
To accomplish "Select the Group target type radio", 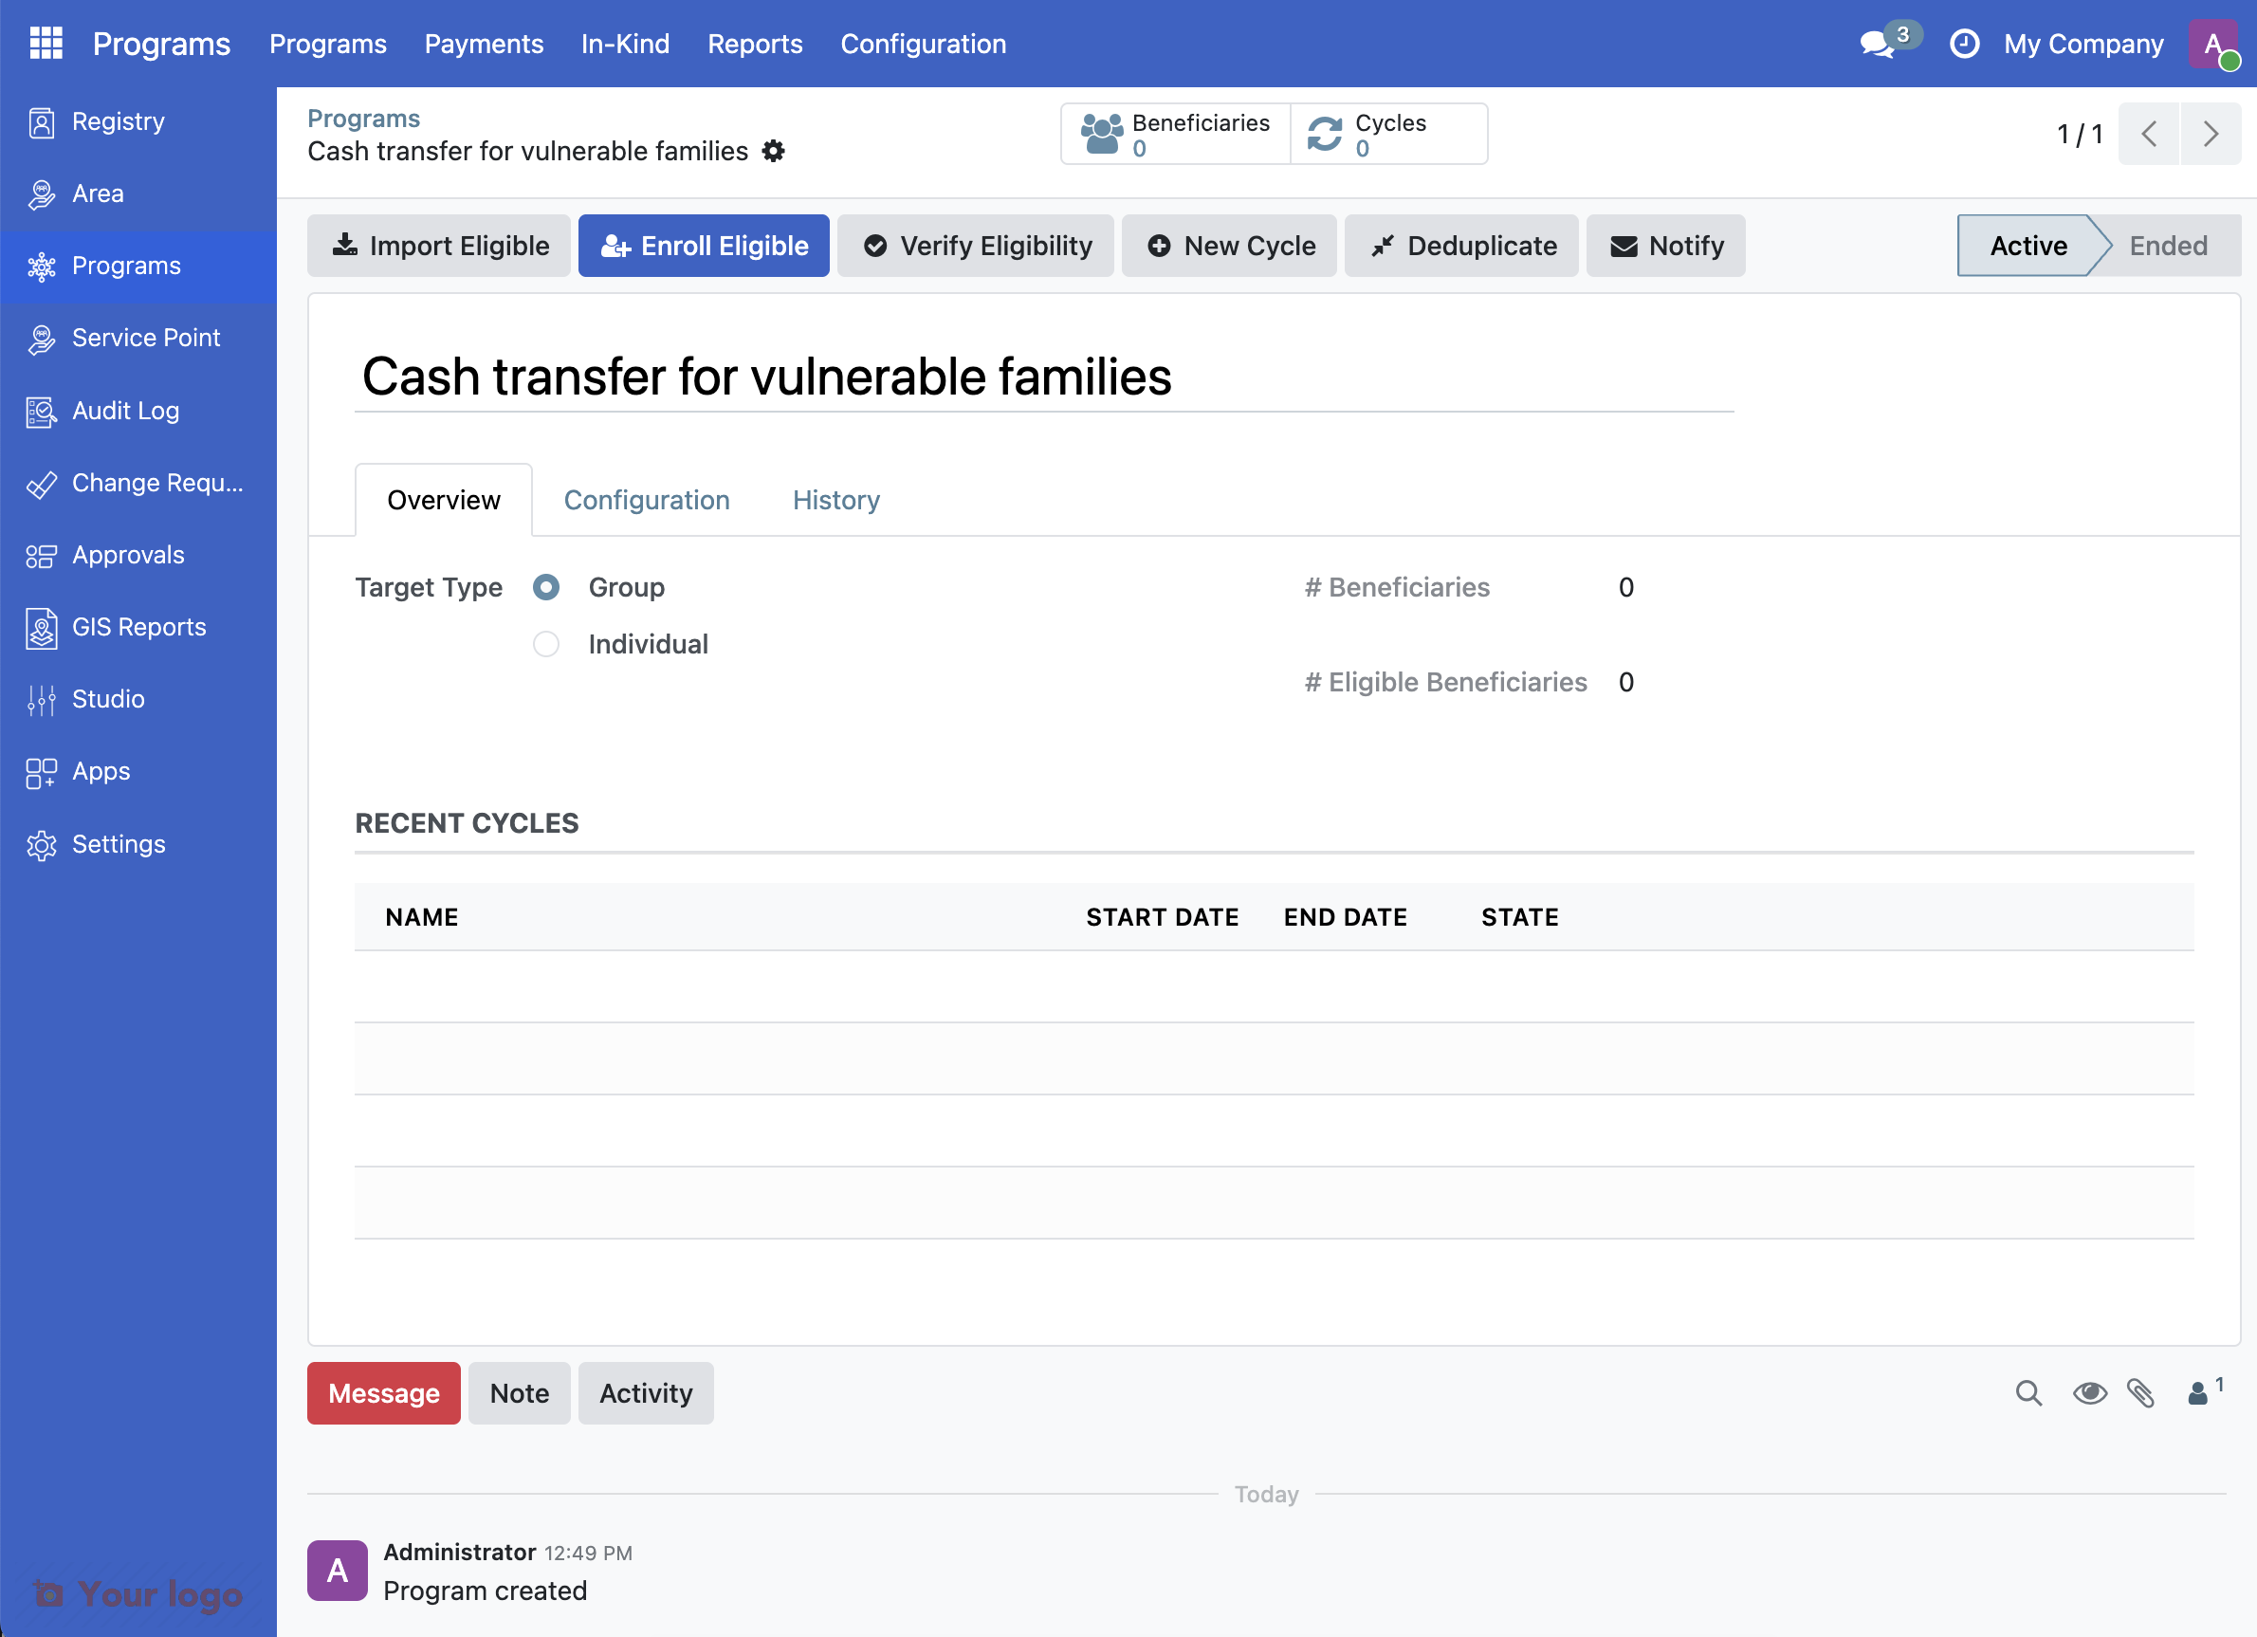I will [x=545, y=587].
